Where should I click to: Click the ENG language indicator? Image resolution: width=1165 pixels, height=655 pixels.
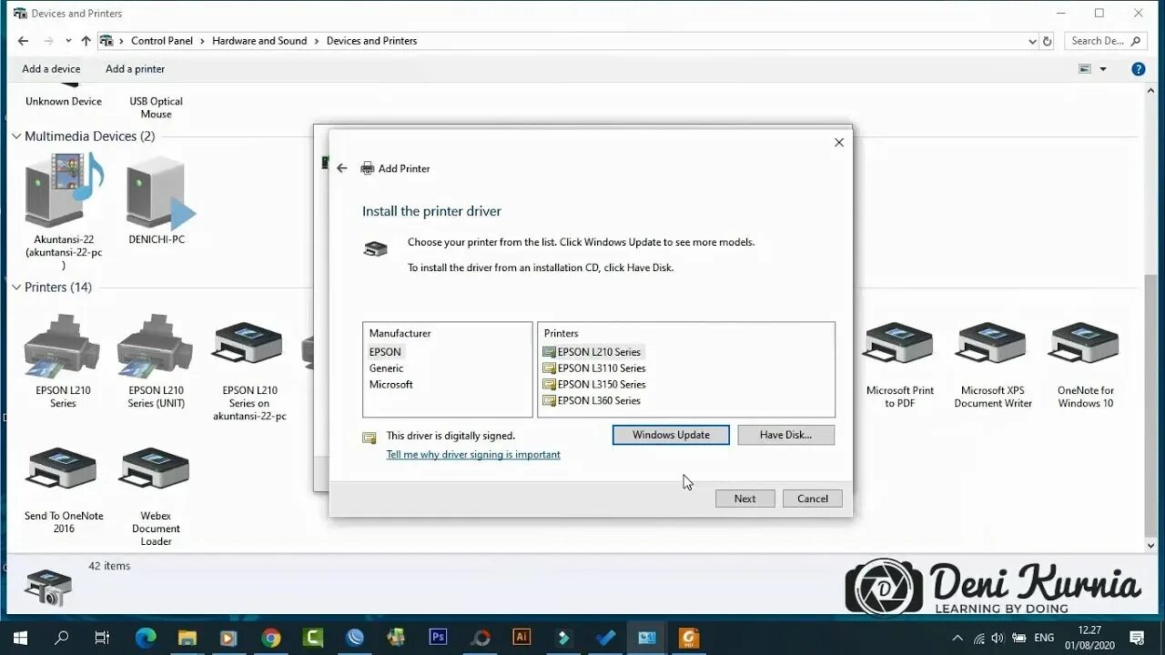pos(1045,638)
